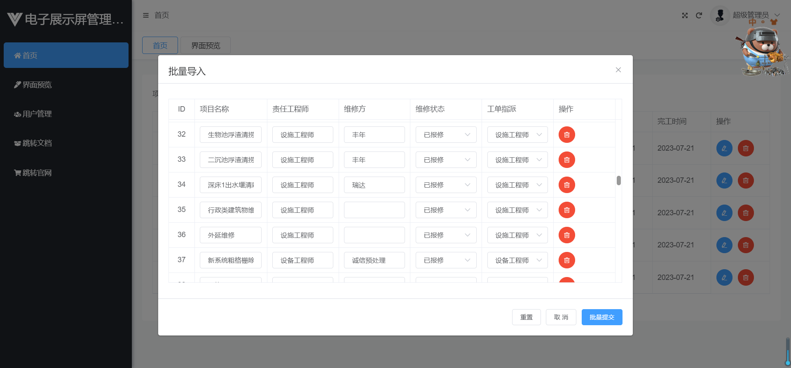Click the dialog table's vertical scrollbar thumb
Screen dimensions: 791x368
[618, 180]
